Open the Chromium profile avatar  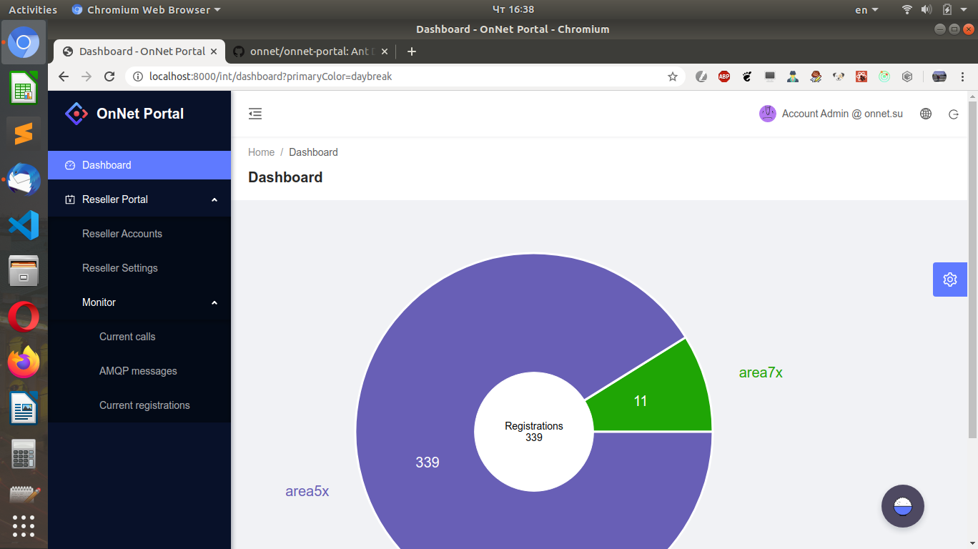(x=939, y=76)
